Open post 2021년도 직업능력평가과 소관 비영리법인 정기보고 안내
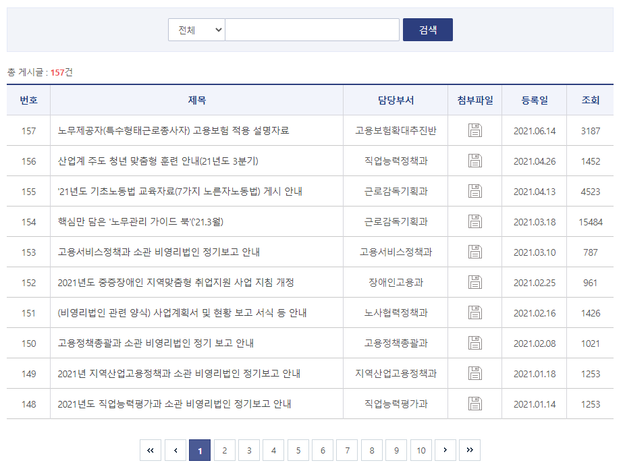The image size is (623, 467). (174, 404)
